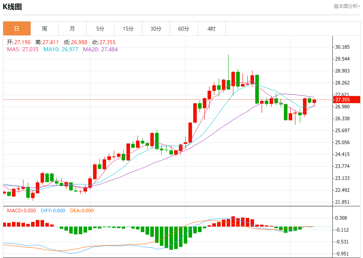Image resolution: width=363 pixels, height=258 pixels.
Task: Click the 24.415 price axis label
Action: (x=342, y=154)
